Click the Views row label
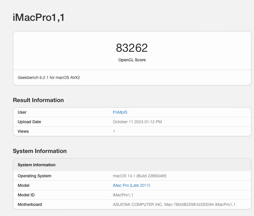Screen dimensions: 254x216 point(23,131)
